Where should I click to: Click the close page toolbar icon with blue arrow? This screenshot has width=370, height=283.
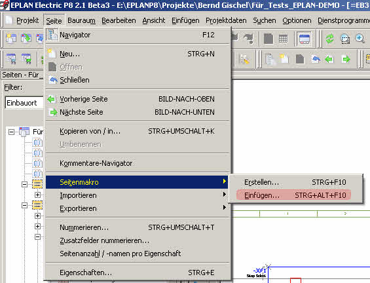[x=316, y=59]
